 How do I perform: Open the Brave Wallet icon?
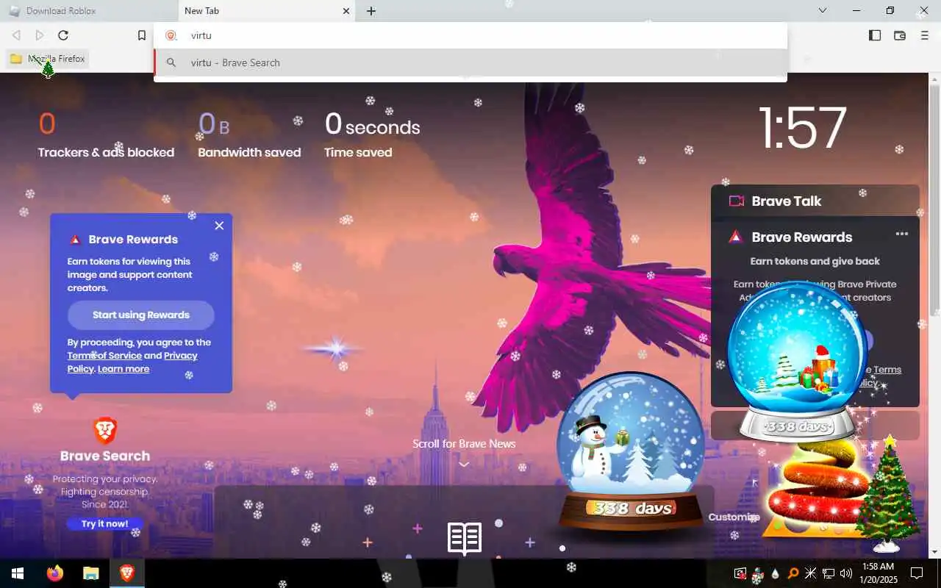coord(899,35)
